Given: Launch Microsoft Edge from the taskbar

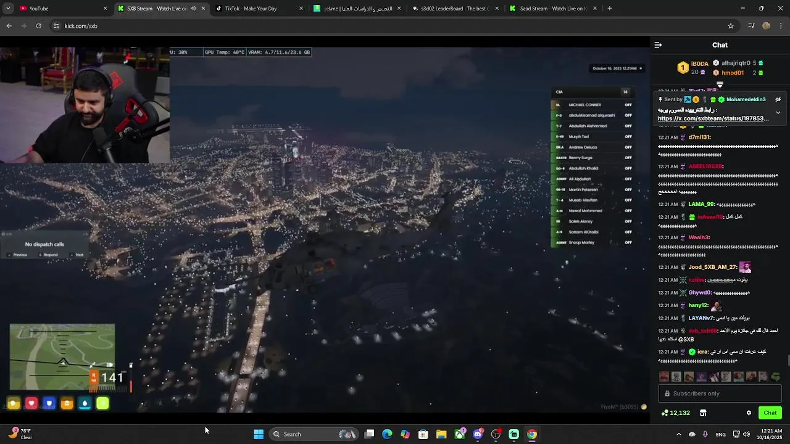Looking at the screenshot, I should coord(387,434).
